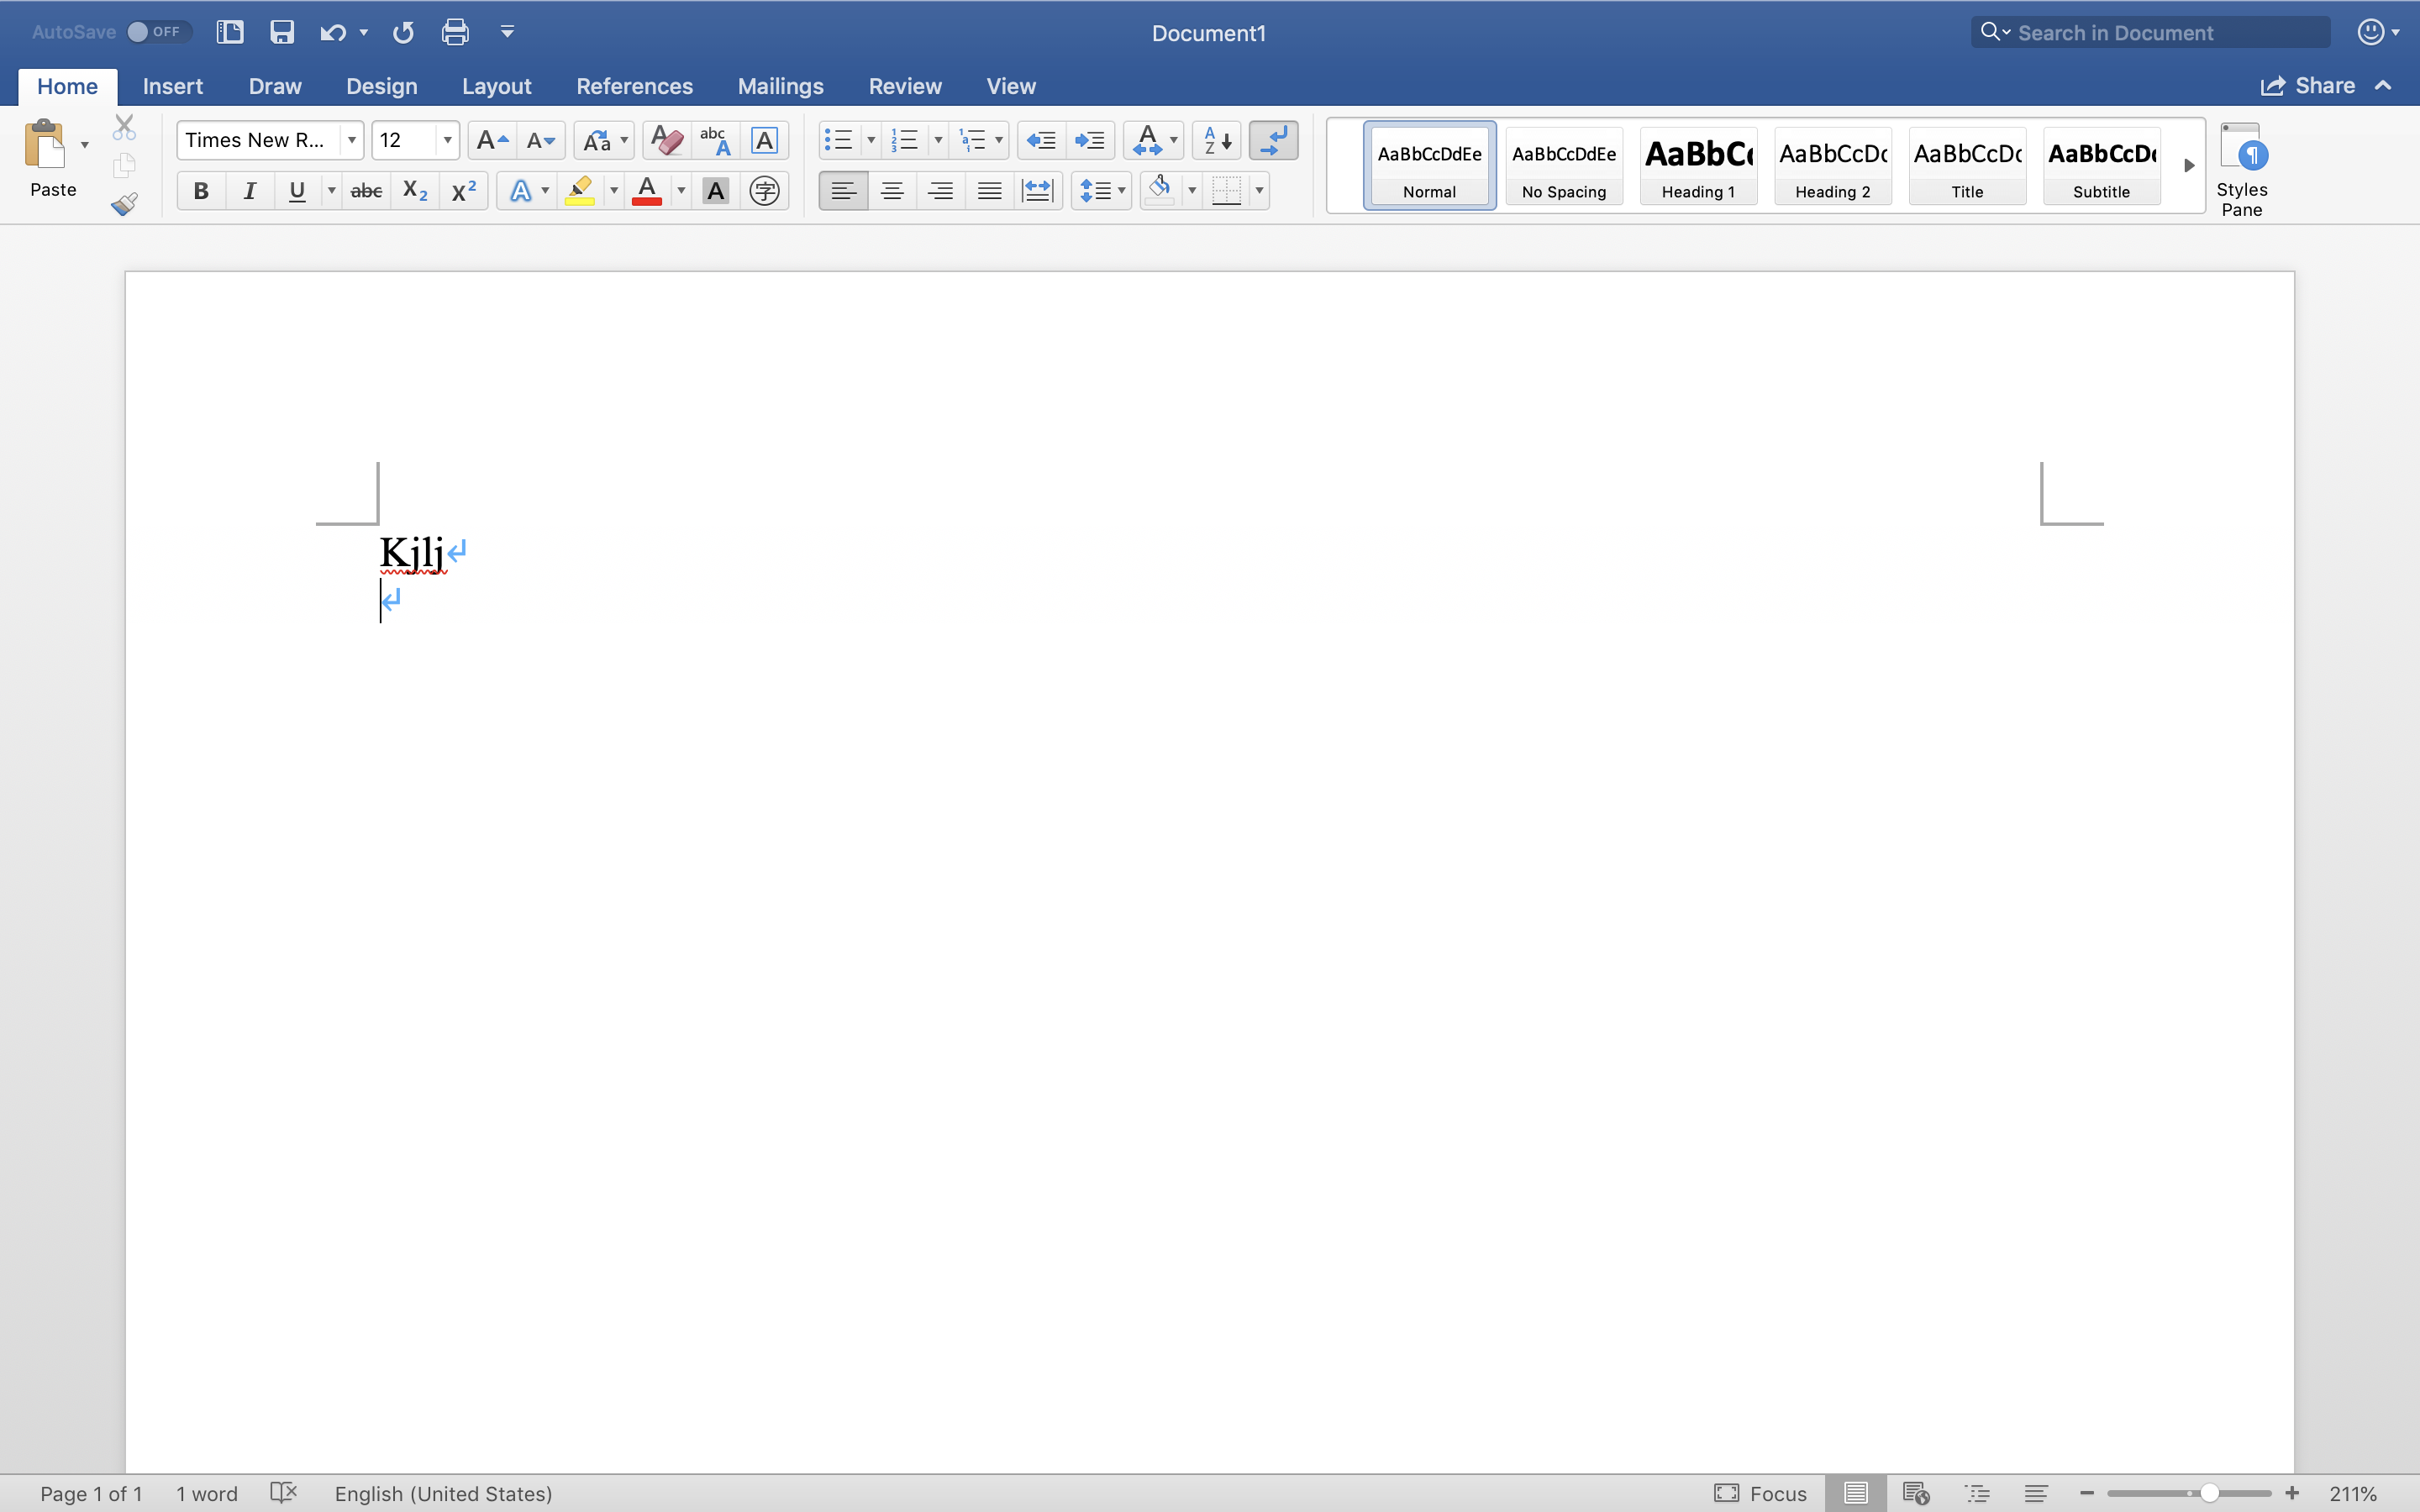The width and height of the screenshot is (2420, 1512).
Task: Open the font color dropdown arrow
Action: click(x=680, y=190)
